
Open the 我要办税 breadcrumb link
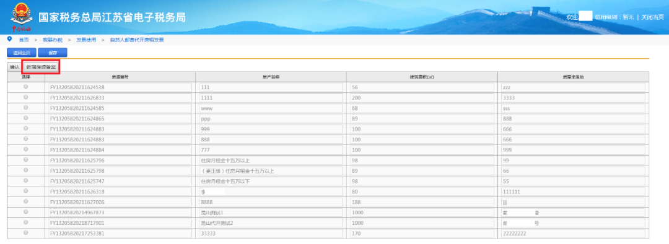coord(53,40)
